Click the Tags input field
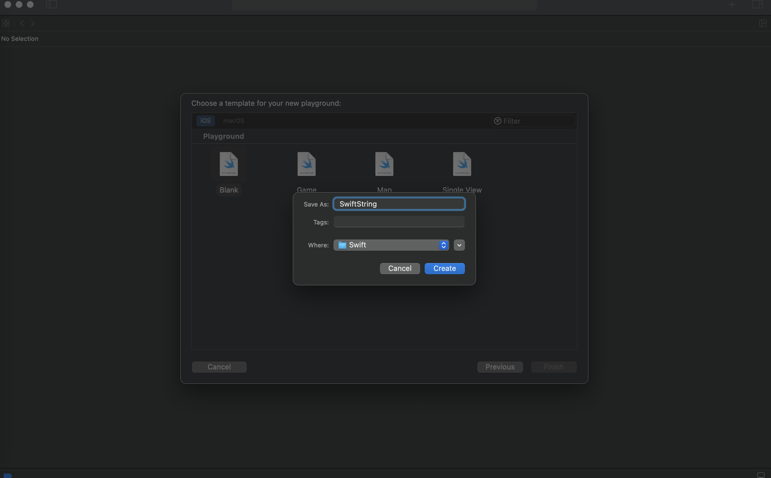 [399, 222]
